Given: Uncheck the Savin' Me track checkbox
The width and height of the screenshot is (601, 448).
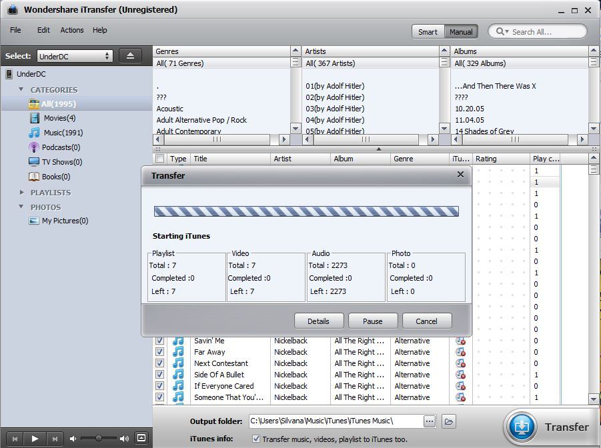Looking at the screenshot, I should pyautogui.click(x=160, y=340).
